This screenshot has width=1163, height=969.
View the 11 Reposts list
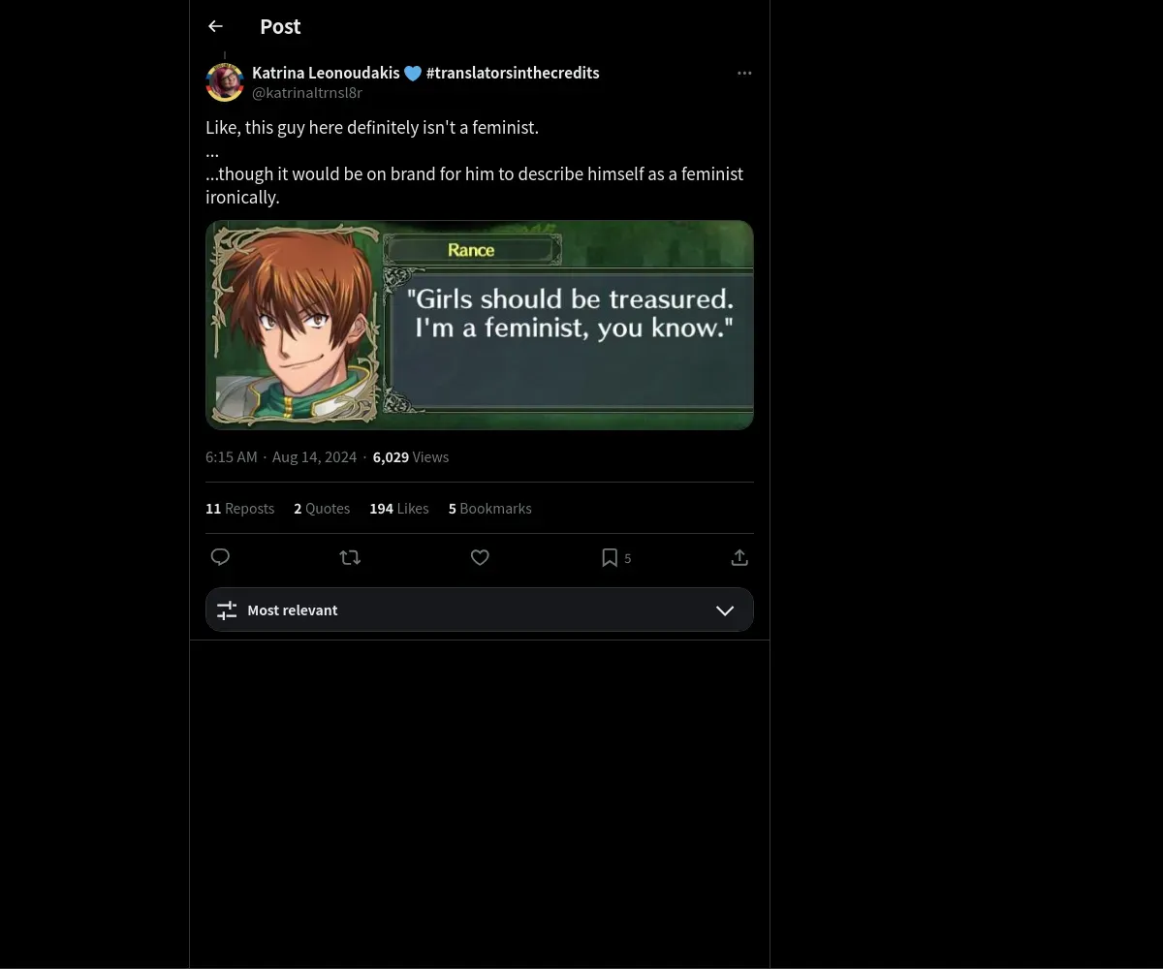coord(239,509)
